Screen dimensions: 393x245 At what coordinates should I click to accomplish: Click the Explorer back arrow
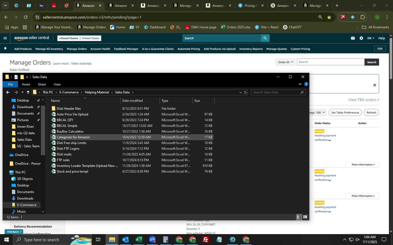click(x=8, y=92)
